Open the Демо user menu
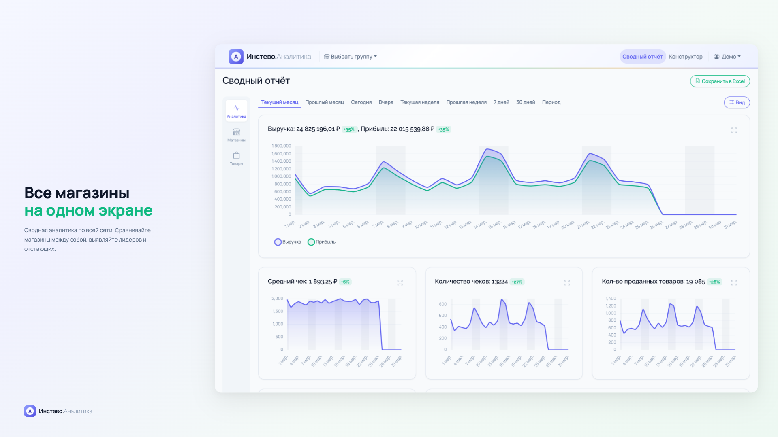This screenshot has height=437, width=778. 727,57
